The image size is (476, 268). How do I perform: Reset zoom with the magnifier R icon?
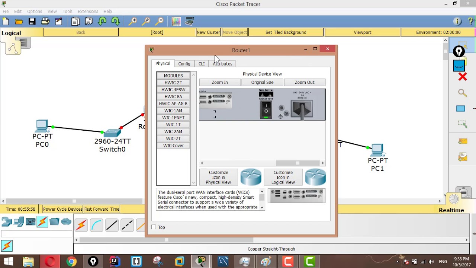[x=146, y=22]
